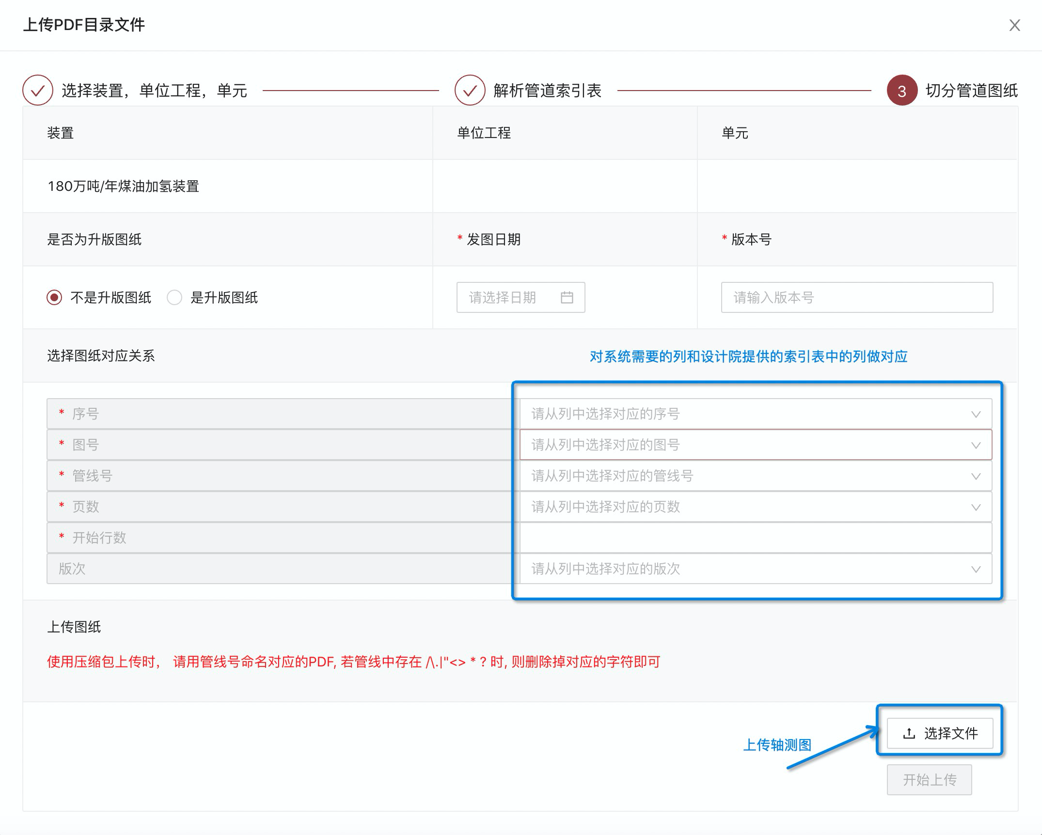Viewport: 1042px width, 835px height.
Task: Click the 发图日期 label
Action: [493, 239]
